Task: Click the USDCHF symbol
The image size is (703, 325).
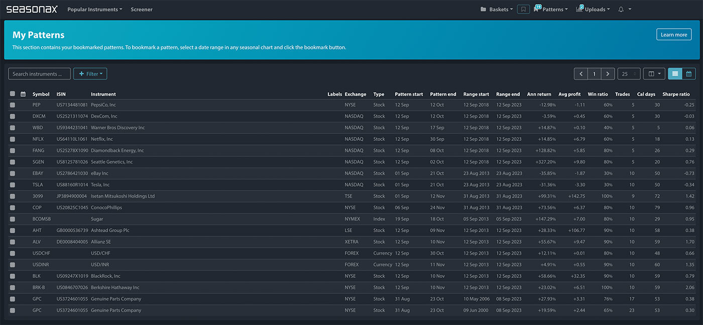Action: tap(41, 253)
